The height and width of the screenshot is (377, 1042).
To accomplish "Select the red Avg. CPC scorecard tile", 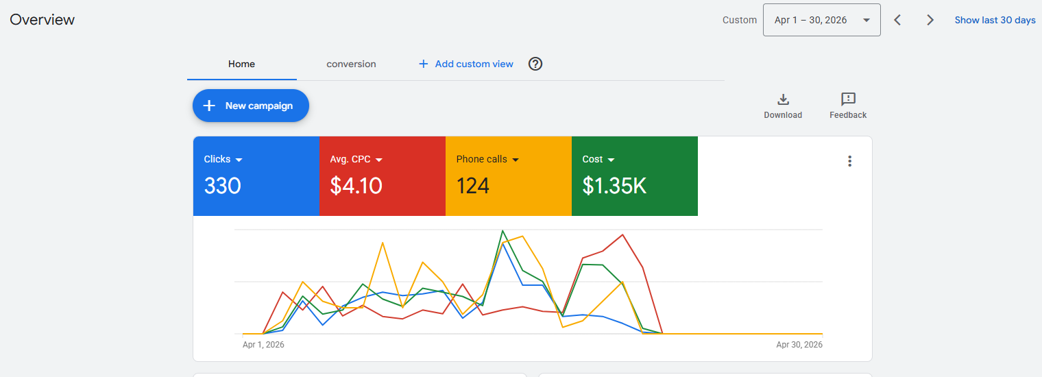I will 383,176.
